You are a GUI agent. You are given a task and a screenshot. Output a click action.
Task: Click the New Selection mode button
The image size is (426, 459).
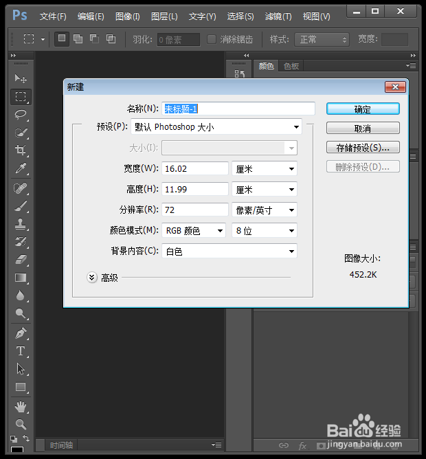(62, 39)
